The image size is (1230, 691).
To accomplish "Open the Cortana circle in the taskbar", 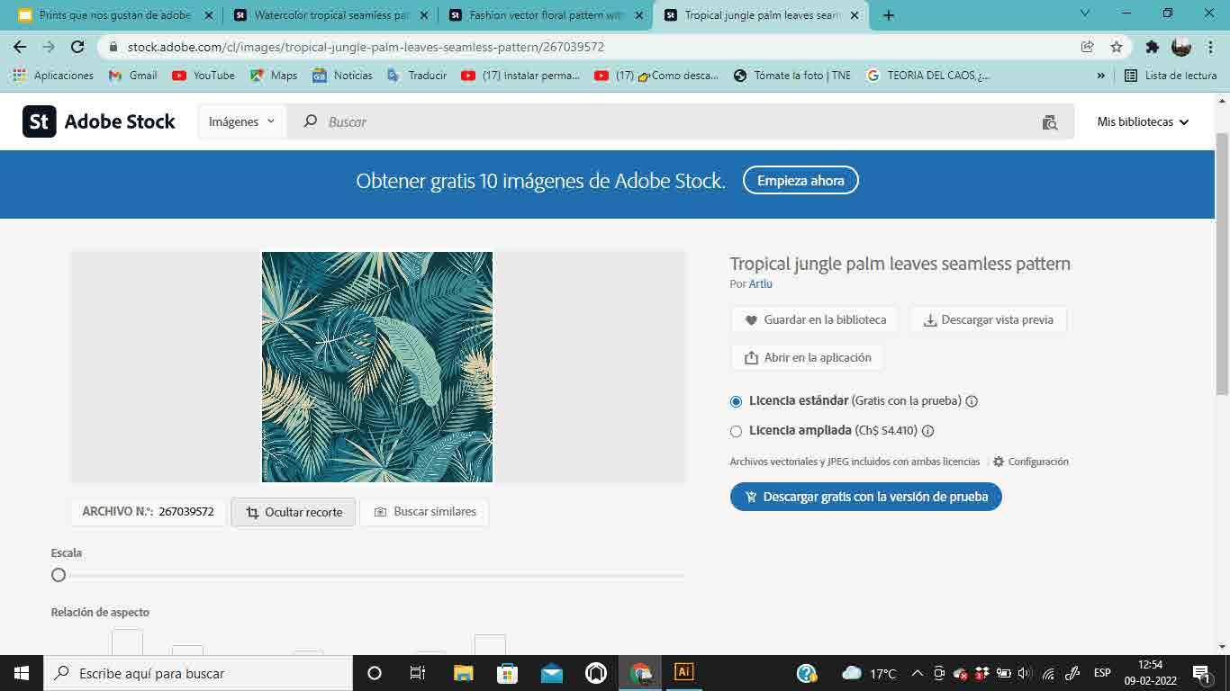I will click(x=375, y=672).
